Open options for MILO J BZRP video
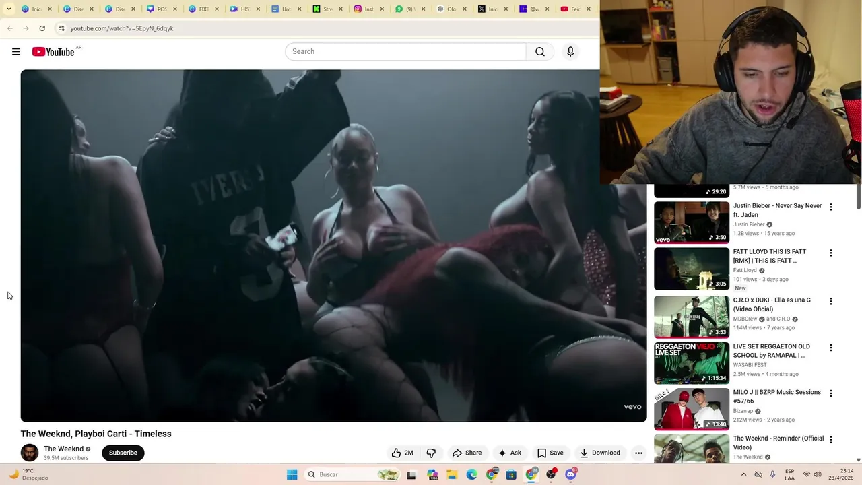862x485 pixels. [x=831, y=393]
